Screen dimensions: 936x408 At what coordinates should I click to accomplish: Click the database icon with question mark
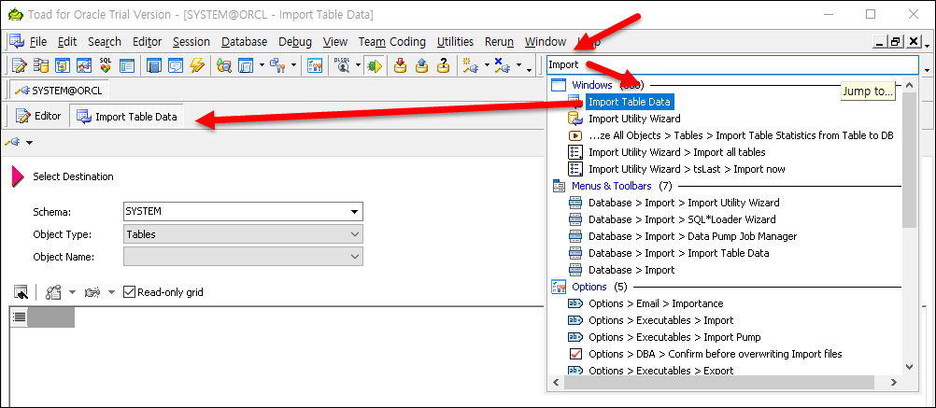(443, 65)
